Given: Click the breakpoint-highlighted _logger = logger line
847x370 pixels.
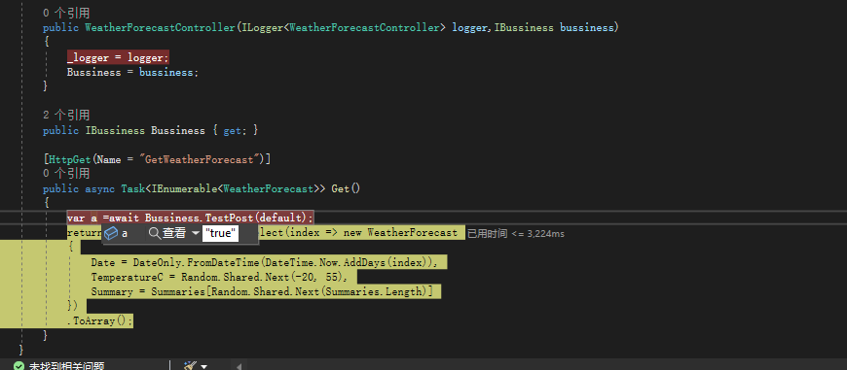Looking at the screenshot, I should click(x=118, y=57).
